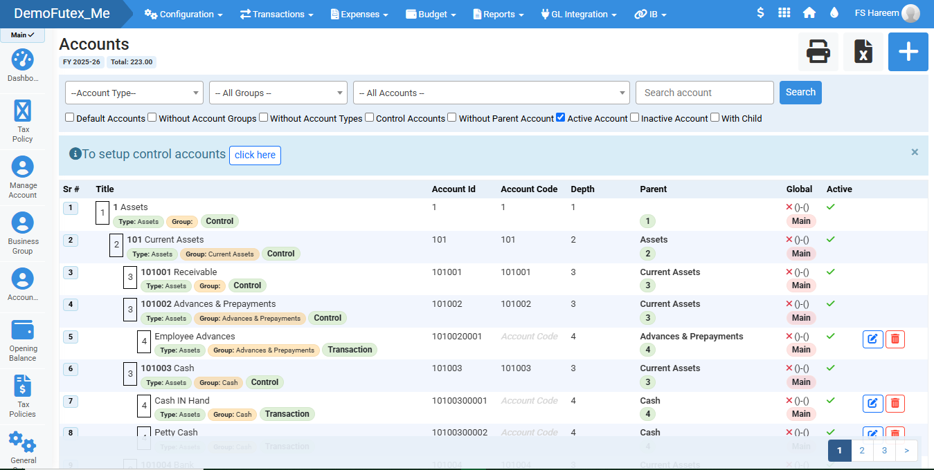Viewport: 934px width, 470px height.
Task: Open Tax Policy in the sidebar
Action: click(x=23, y=111)
